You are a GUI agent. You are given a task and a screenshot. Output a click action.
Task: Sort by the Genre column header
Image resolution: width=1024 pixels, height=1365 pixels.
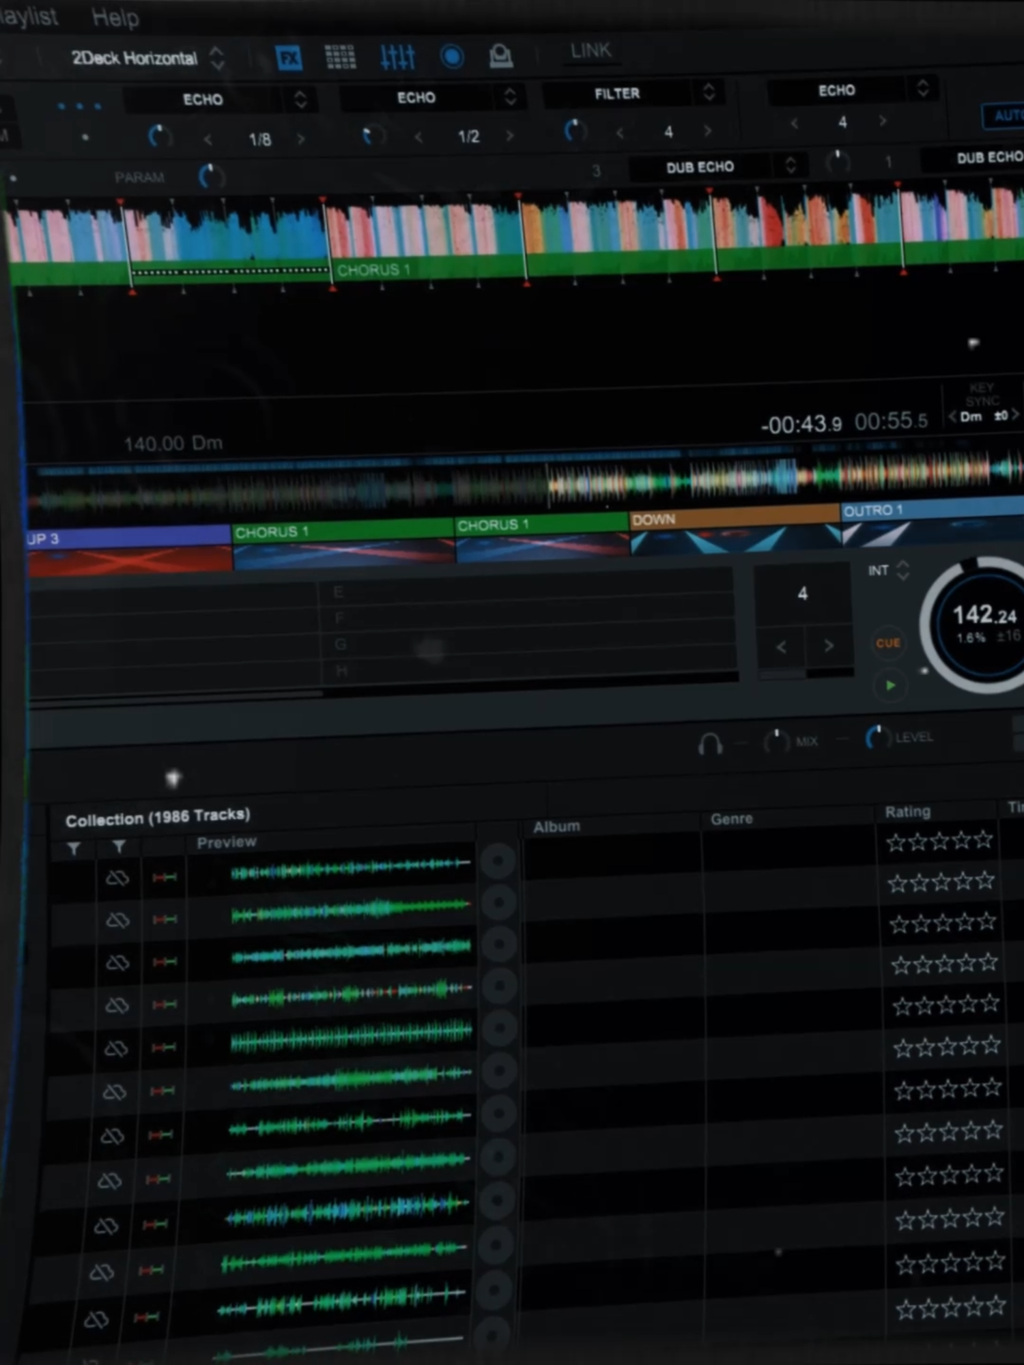point(731,819)
